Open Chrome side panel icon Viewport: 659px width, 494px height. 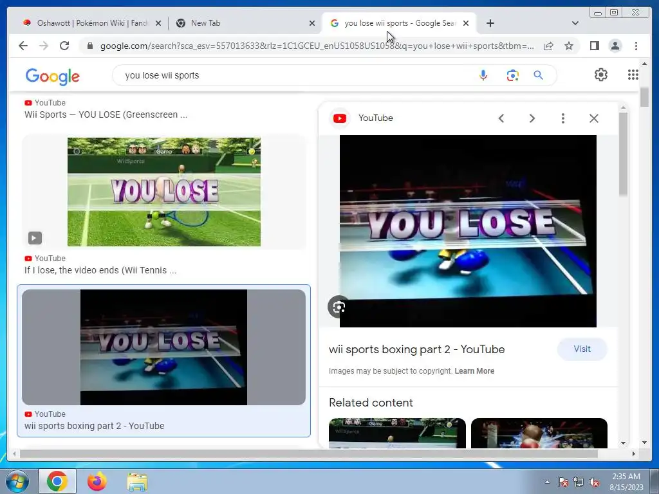click(x=594, y=46)
